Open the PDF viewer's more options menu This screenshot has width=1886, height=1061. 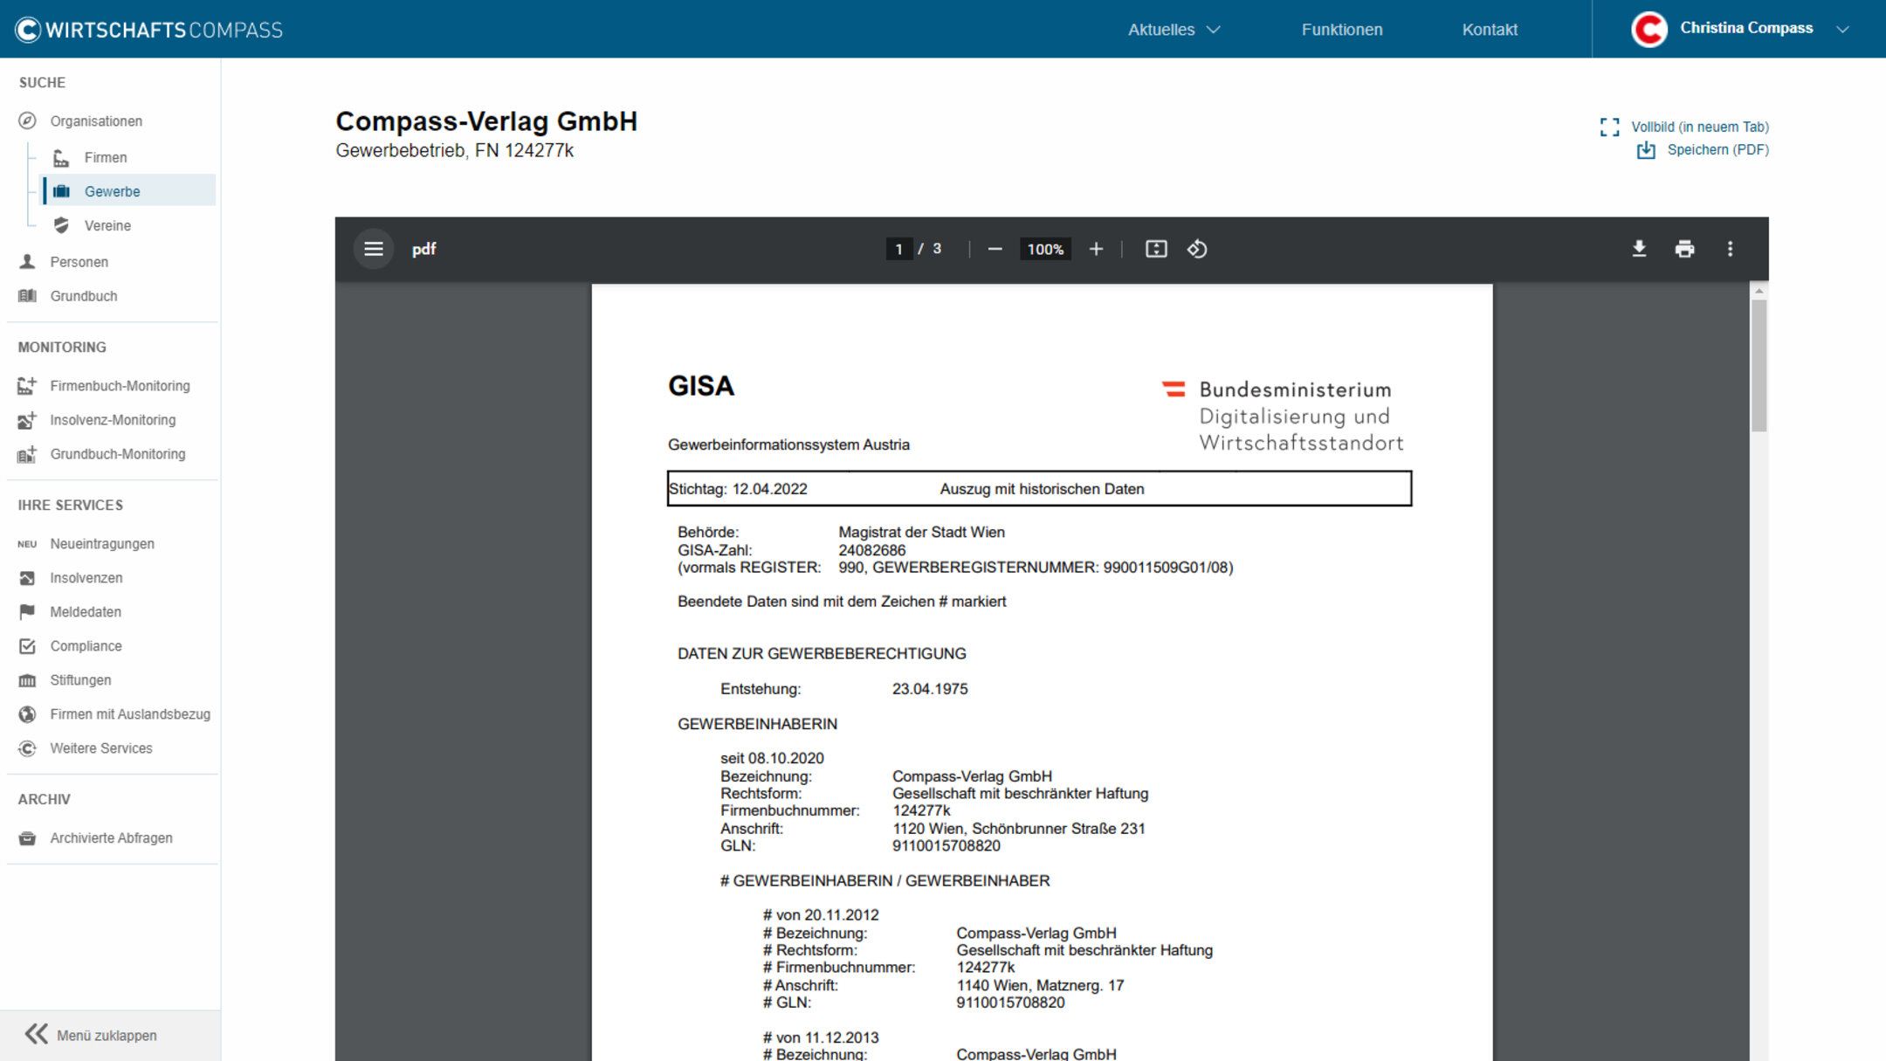tap(1730, 249)
